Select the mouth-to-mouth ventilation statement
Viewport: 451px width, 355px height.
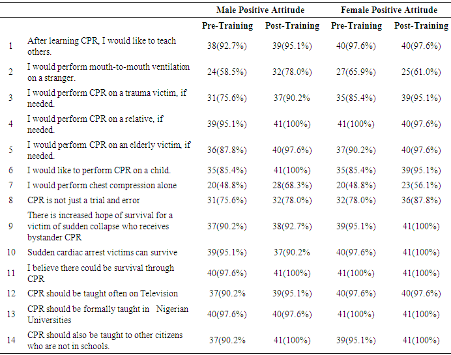tap(108, 72)
